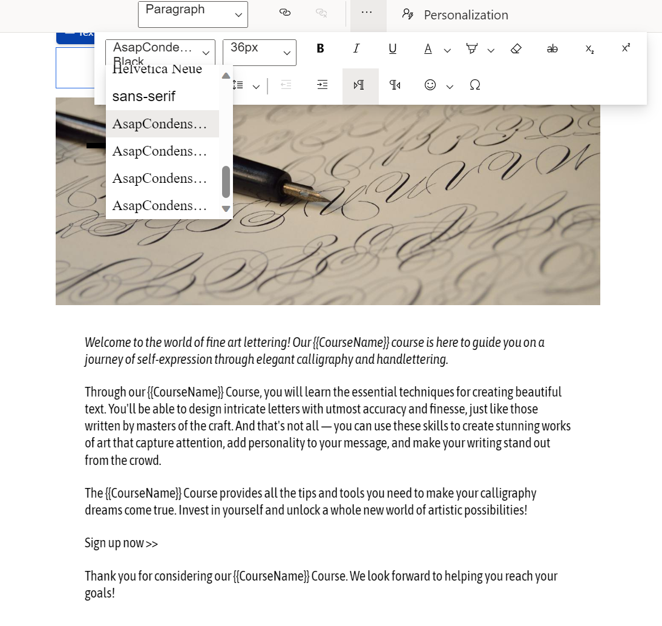Open the font size dropdown

click(259, 52)
